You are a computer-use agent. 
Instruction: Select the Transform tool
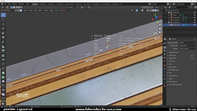pos(3,37)
